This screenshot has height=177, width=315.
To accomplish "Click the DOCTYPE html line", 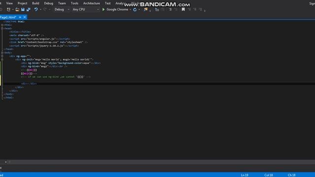I will pyautogui.click(x=14, y=22).
